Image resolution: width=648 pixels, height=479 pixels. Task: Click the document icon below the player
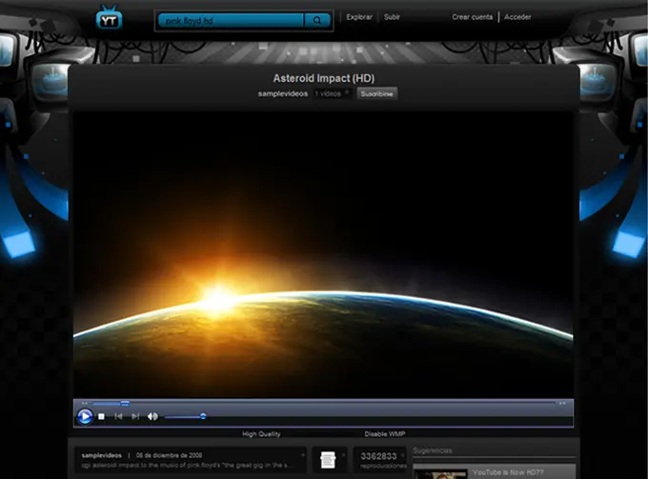click(x=328, y=459)
